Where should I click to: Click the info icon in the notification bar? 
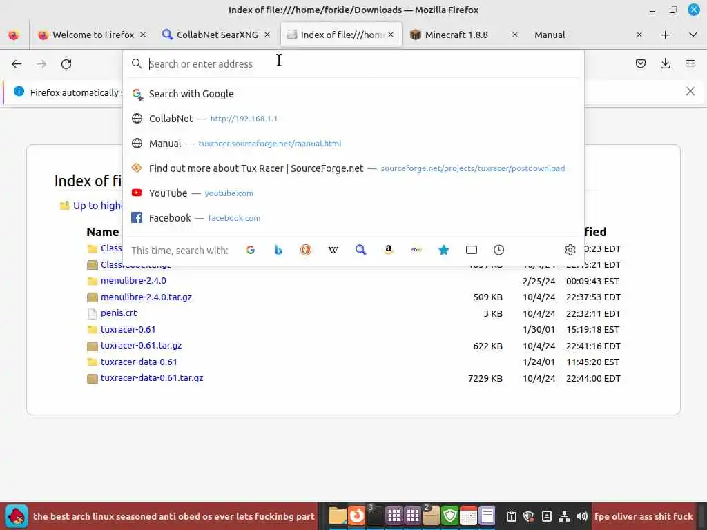19,92
